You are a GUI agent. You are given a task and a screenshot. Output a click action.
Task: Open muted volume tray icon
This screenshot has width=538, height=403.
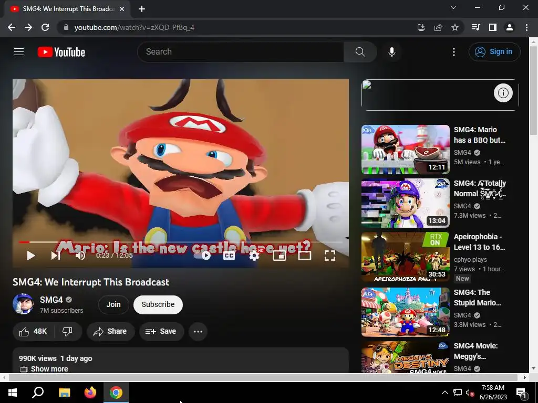[470, 393]
